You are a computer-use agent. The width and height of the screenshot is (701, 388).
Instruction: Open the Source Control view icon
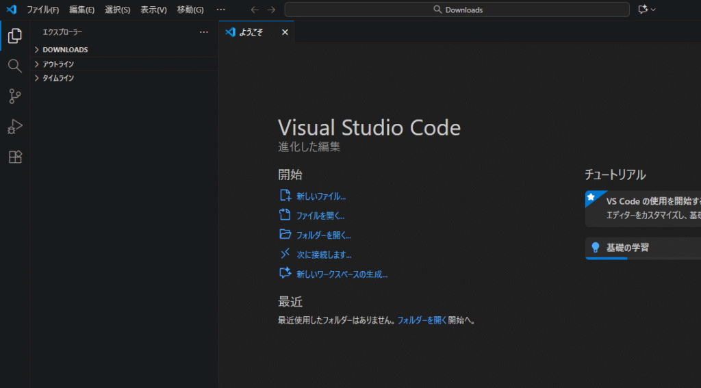(14, 96)
